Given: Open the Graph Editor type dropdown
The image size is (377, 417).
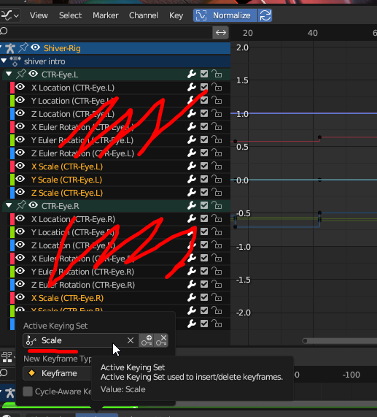Looking at the screenshot, I should (9, 15).
